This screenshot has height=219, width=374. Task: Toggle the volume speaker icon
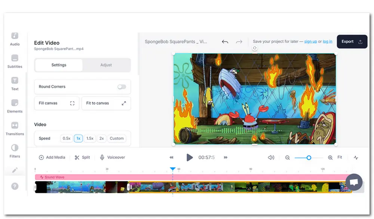point(271,157)
